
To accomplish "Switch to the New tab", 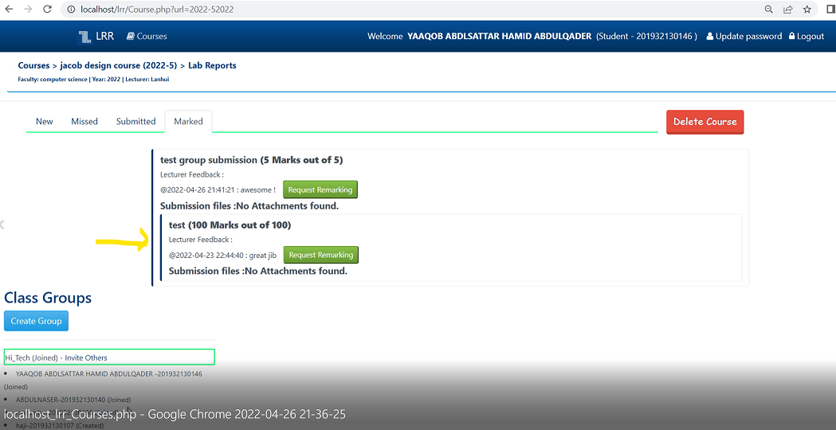I will [x=45, y=122].
